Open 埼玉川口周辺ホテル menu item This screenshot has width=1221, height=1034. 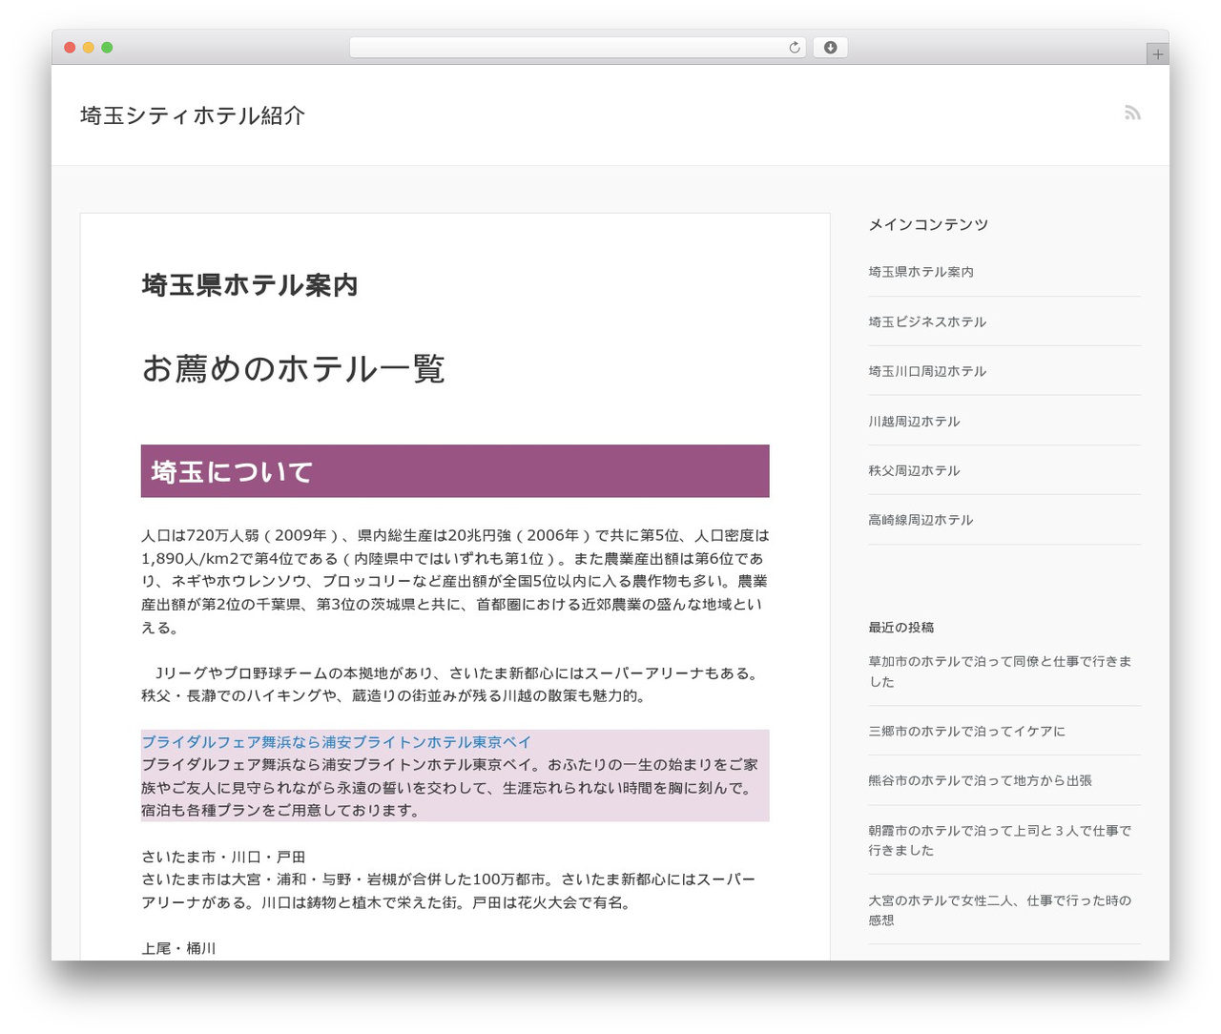coord(927,371)
